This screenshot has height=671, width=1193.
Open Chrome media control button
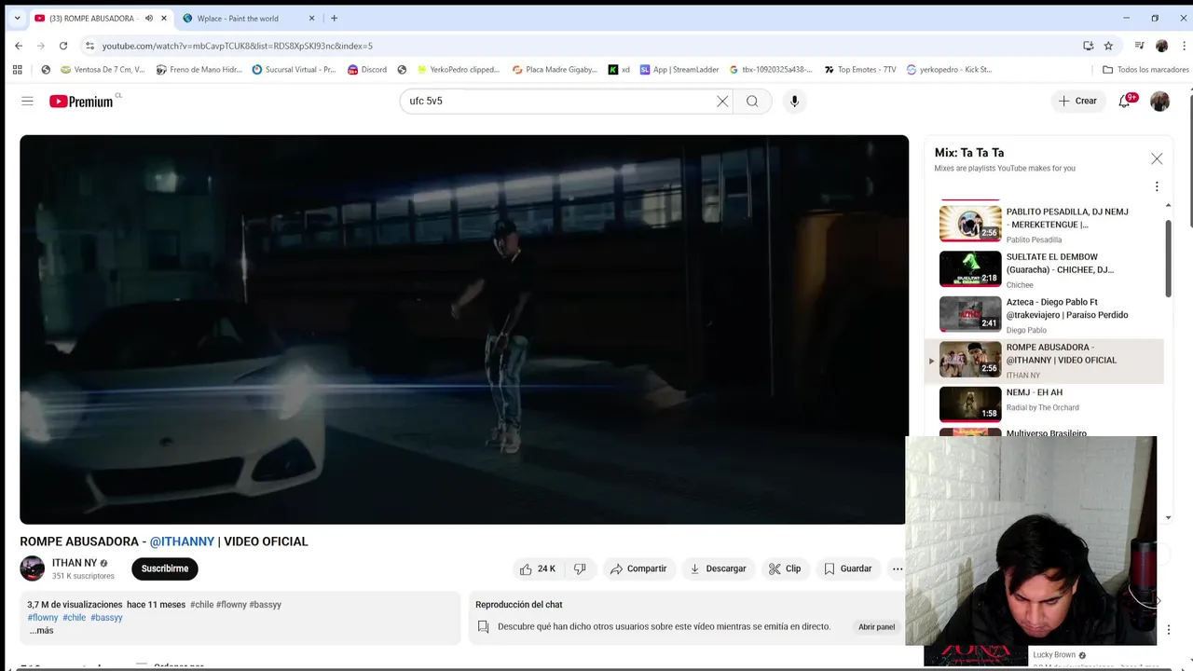point(1139,45)
